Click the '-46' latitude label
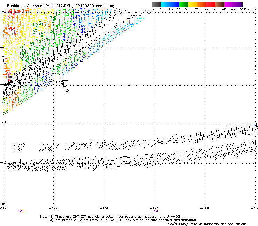The height and width of the screenshot is (226, 258). coord(3,123)
